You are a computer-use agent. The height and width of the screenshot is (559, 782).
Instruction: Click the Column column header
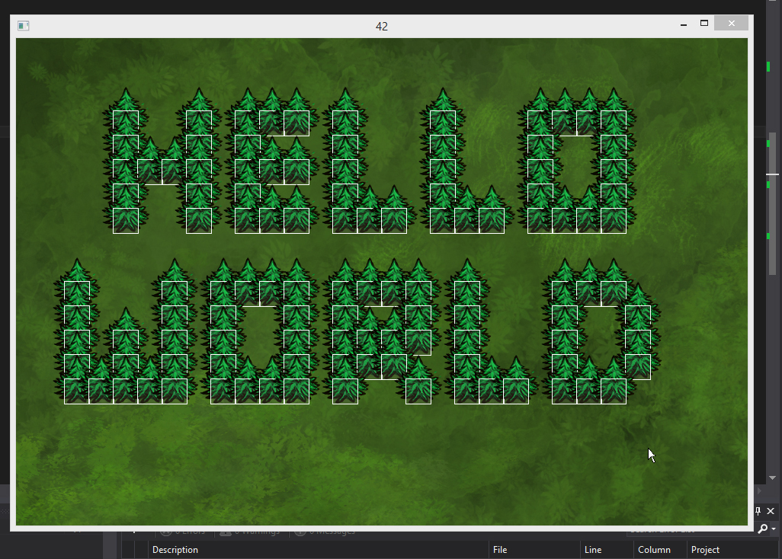tap(654, 550)
